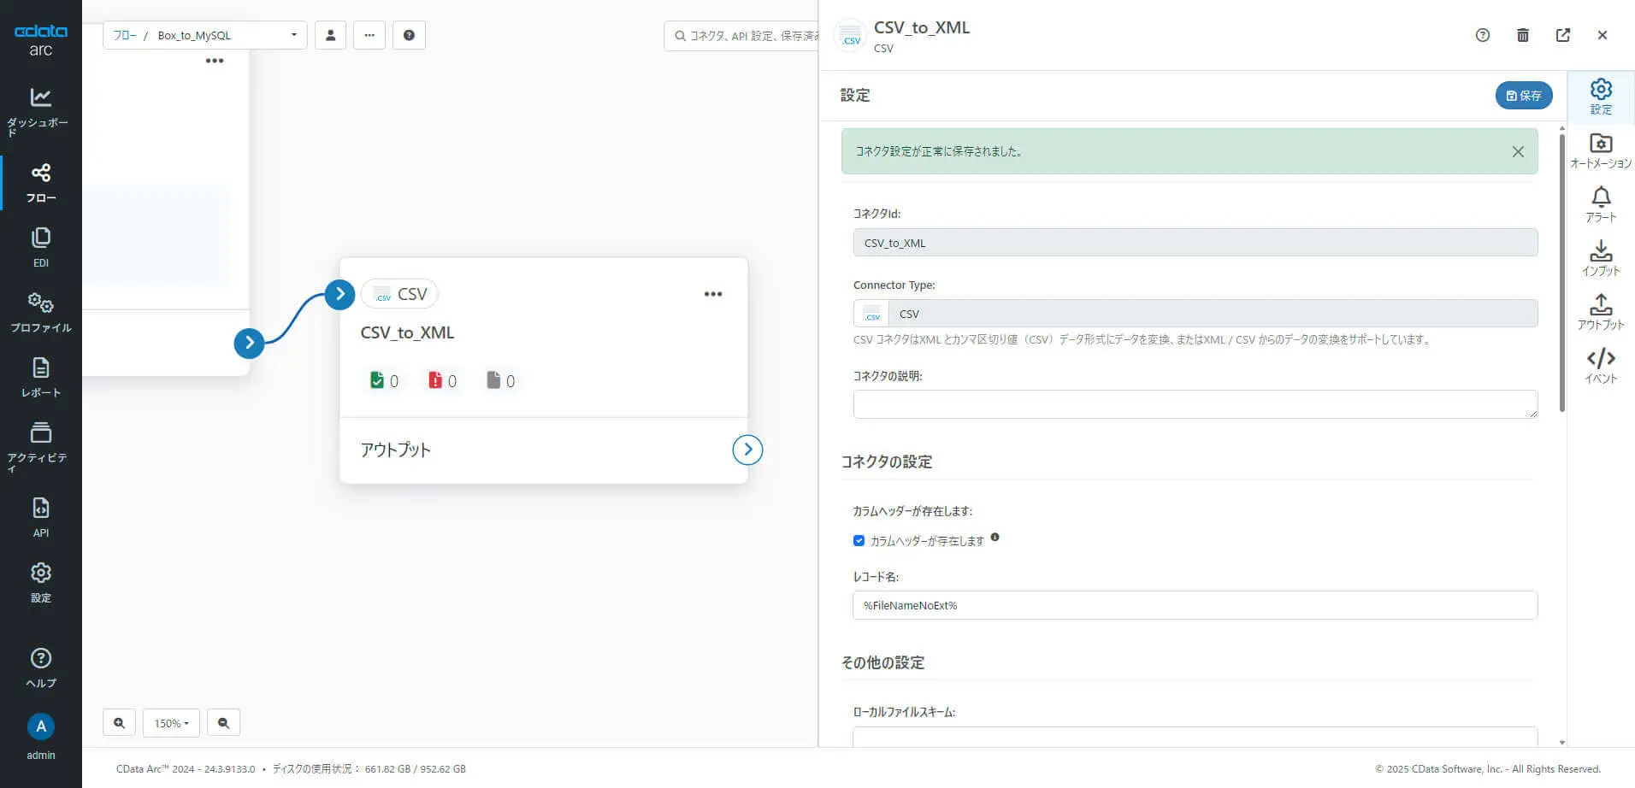
Task: Open the CSV_to_XML connector card ellipsis menu
Action: point(713,294)
